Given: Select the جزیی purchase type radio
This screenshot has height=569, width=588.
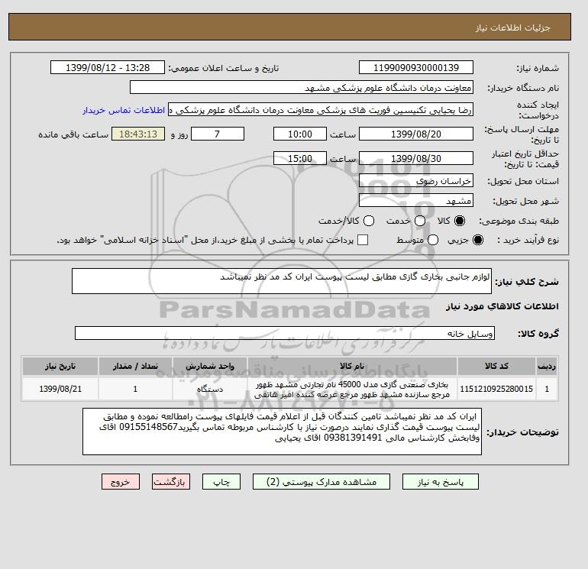Looking at the screenshot, I should [x=478, y=240].
